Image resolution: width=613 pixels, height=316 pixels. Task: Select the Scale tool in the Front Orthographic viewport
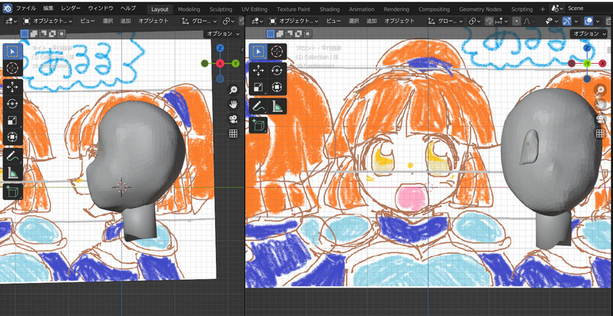click(x=258, y=87)
